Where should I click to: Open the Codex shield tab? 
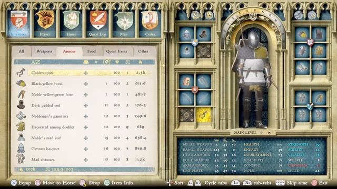[x=150, y=23]
